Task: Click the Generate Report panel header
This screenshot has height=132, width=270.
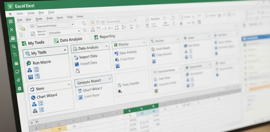Action: click(x=93, y=80)
